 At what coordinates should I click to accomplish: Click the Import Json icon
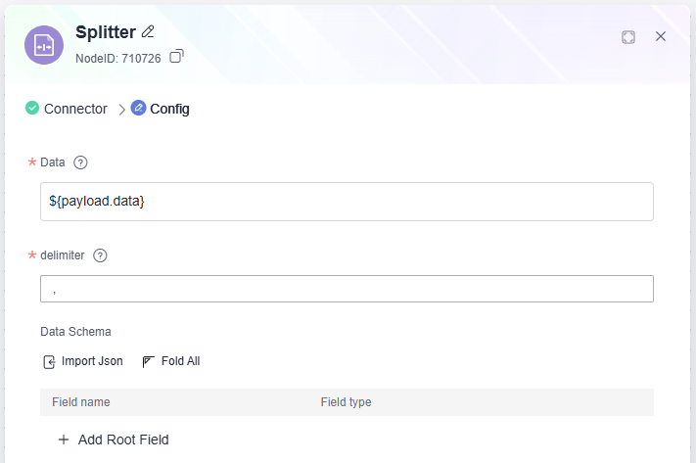click(49, 362)
